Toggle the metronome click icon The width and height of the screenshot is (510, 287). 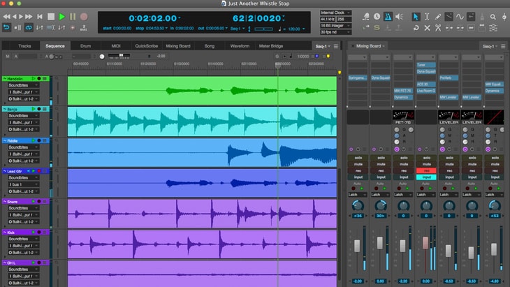tap(388, 17)
